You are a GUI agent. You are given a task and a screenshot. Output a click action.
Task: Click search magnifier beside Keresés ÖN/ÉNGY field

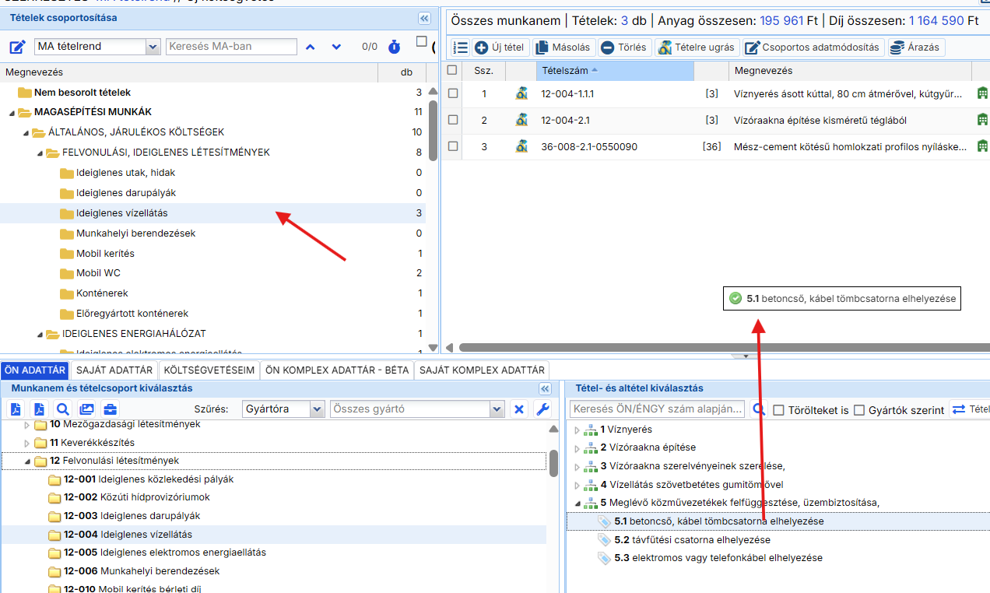point(757,409)
